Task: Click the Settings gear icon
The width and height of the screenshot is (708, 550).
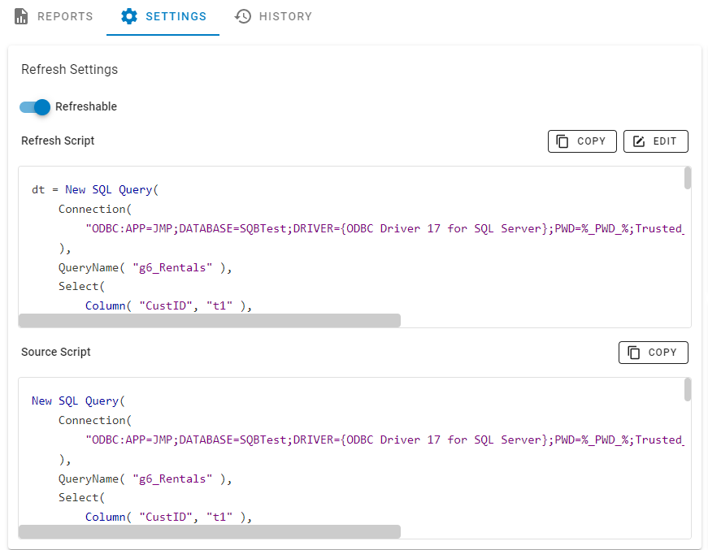Action: tap(129, 16)
